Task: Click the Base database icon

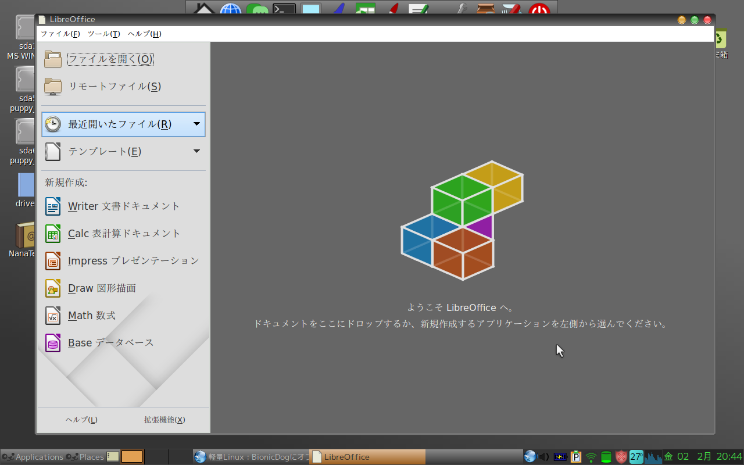Action: [x=53, y=342]
